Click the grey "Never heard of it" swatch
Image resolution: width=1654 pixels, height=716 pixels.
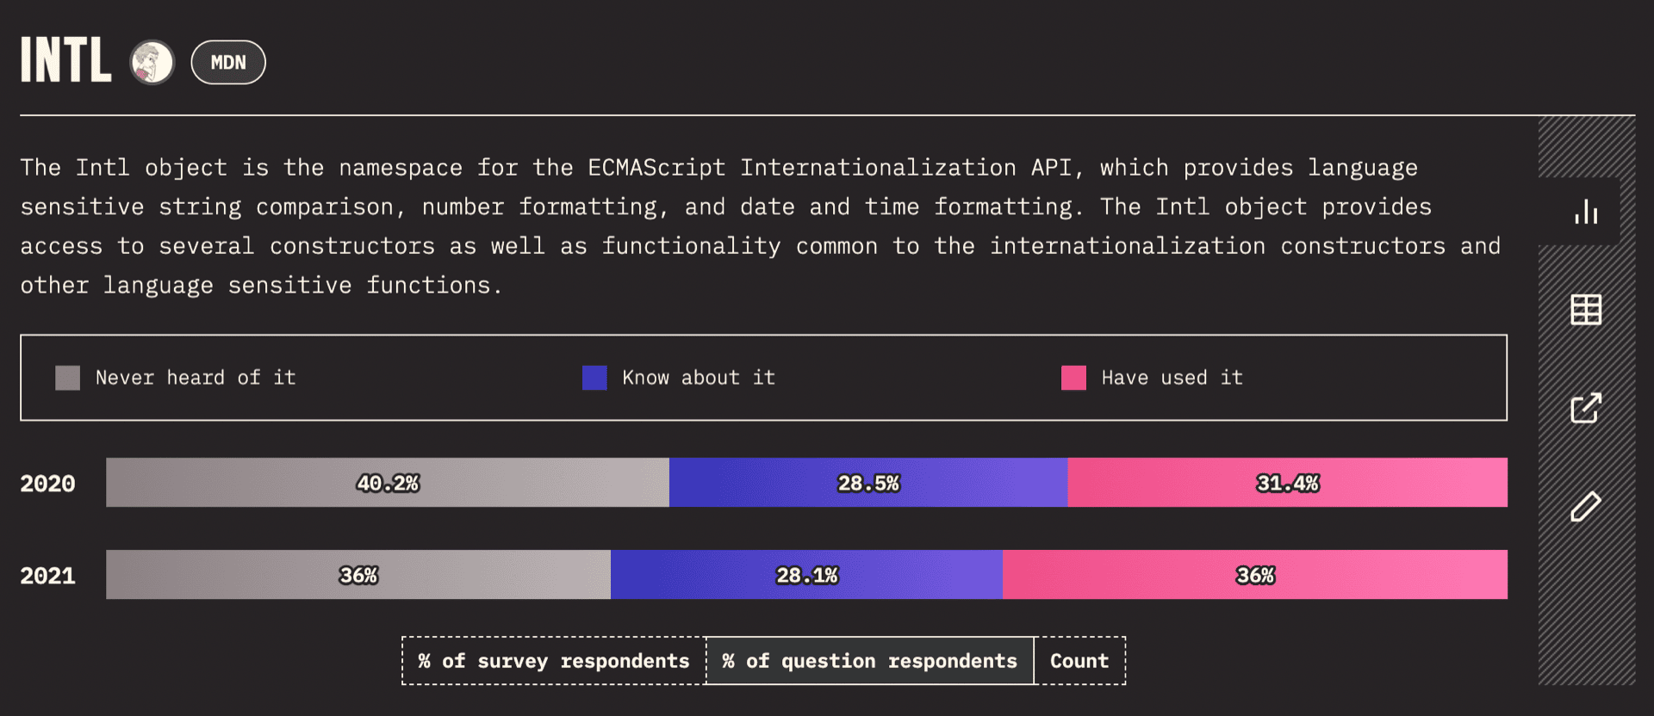point(67,378)
